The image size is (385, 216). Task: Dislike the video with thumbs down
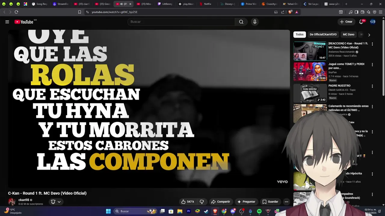tap(202, 202)
